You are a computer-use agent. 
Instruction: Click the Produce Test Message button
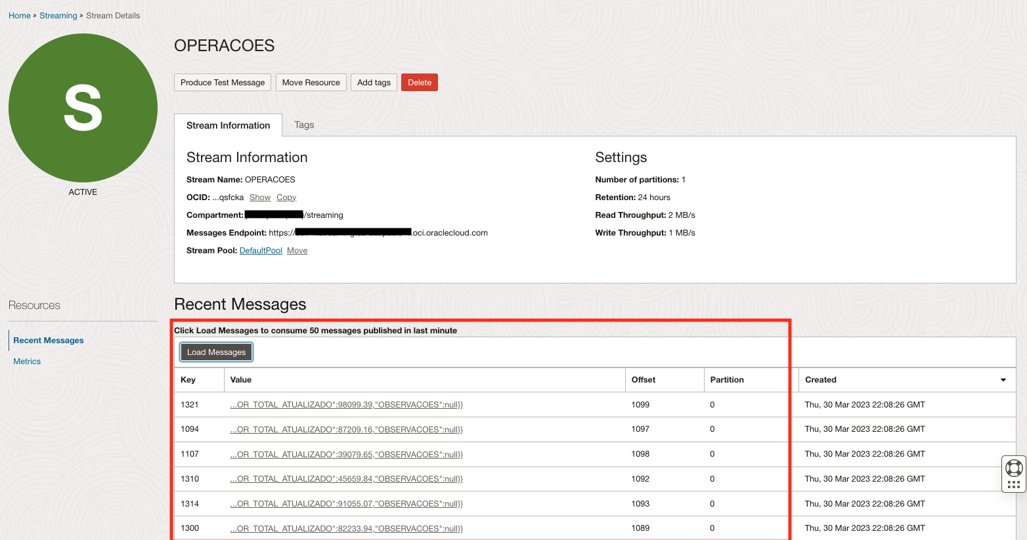[223, 83]
